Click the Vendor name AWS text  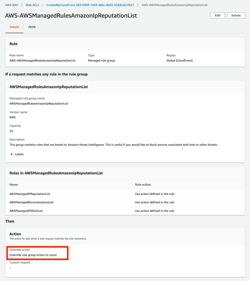pyautogui.click(x=12, y=117)
